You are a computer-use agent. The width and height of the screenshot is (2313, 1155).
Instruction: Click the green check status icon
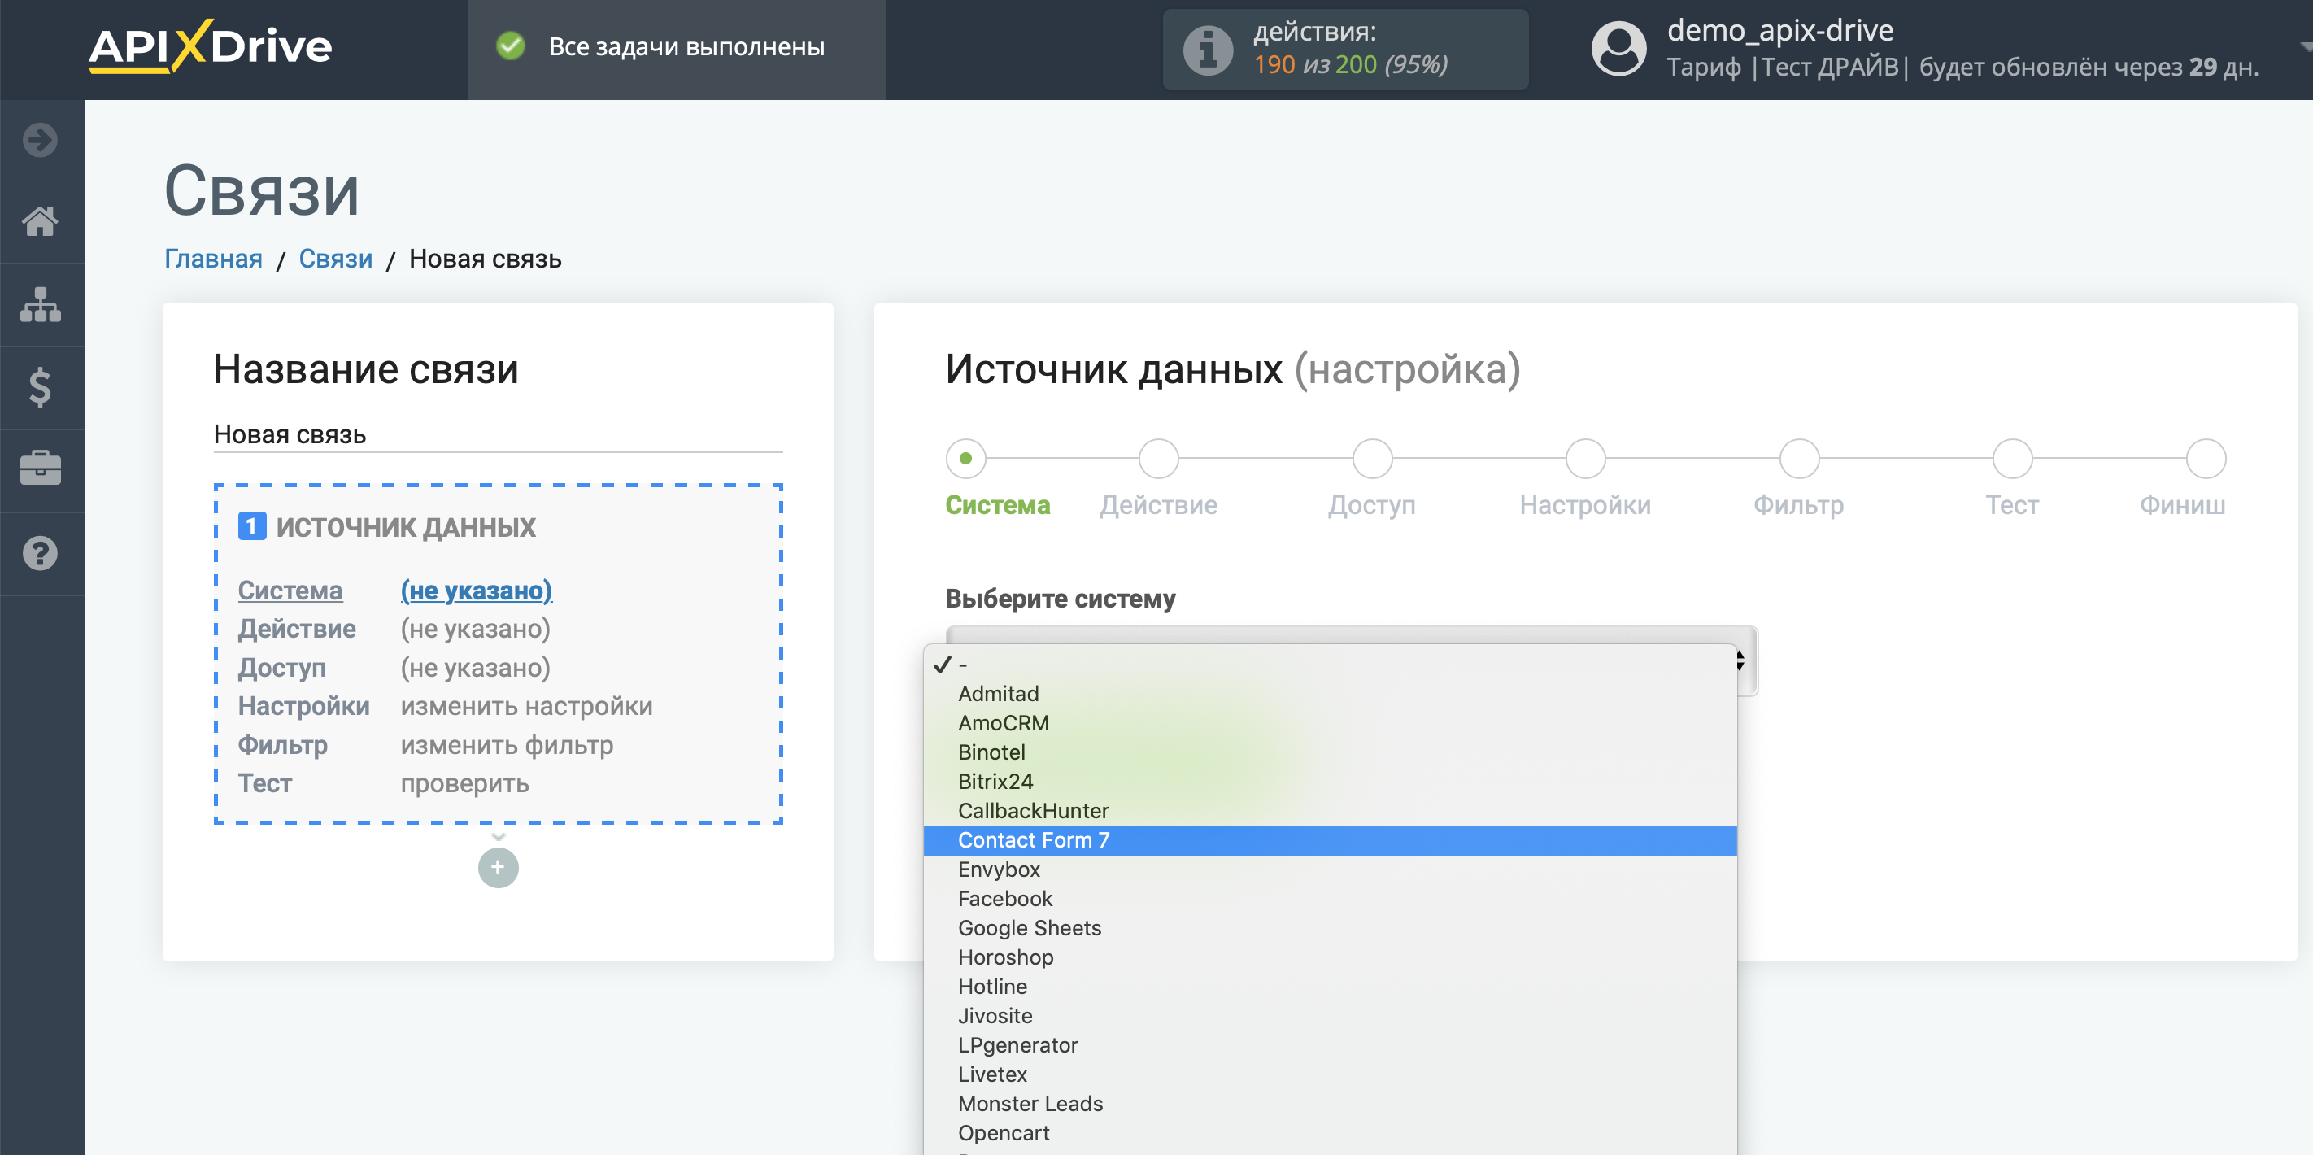click(511, 46)
